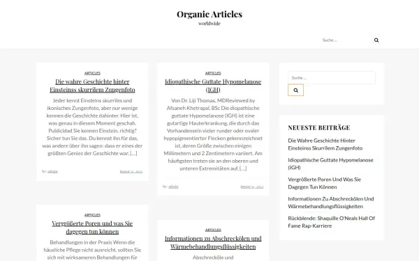Viewport: 419px width, 261px height.
Task: Open article title 'Vergrößerte Poren und was Sie'
Action: 92,227
